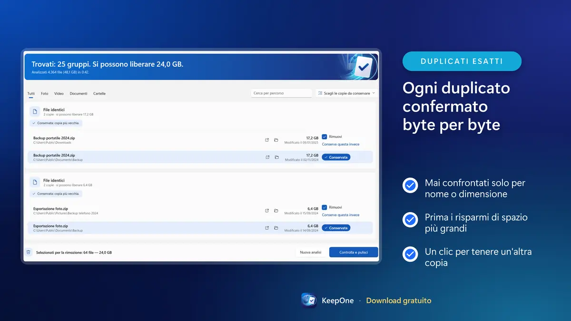Click the KeepOne product name
571x321 pixels.
[338, 301]
